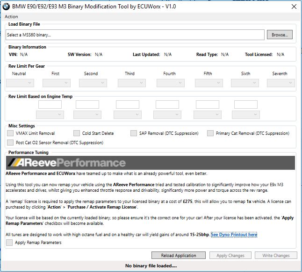Open the Third gear rev limit dropdown
The image size is (302, 272).
point(132,83)
